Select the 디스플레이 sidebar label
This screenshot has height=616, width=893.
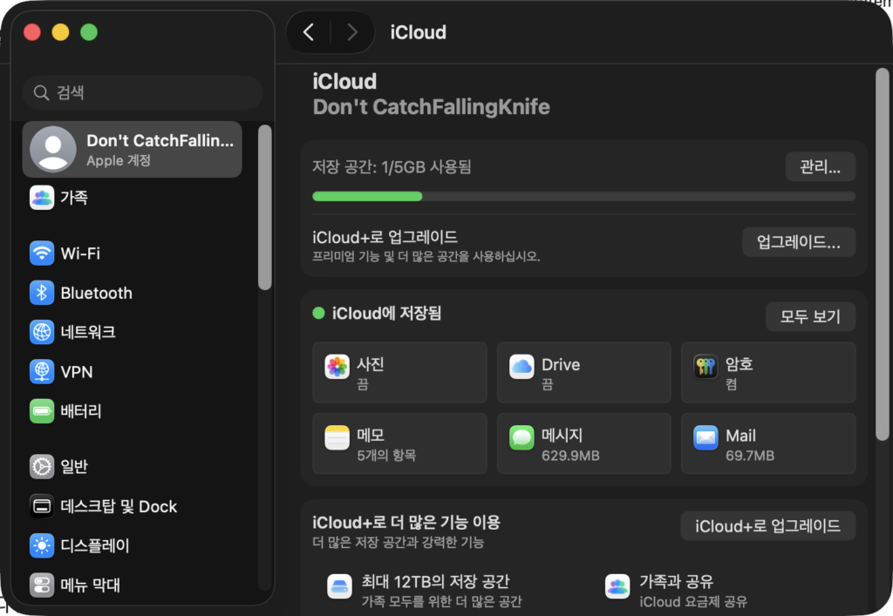coord(95,546)
